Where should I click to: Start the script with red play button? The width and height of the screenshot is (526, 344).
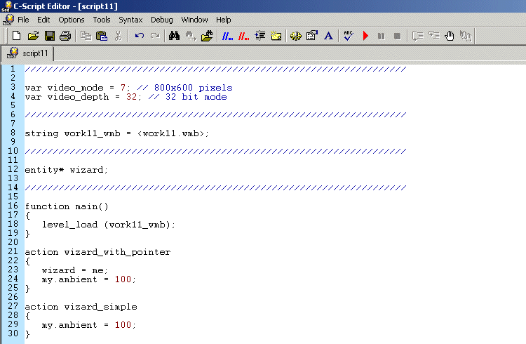[x=365, y=36]
